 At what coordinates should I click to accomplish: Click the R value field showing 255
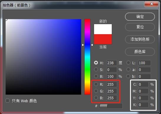(x=112, y=85)
